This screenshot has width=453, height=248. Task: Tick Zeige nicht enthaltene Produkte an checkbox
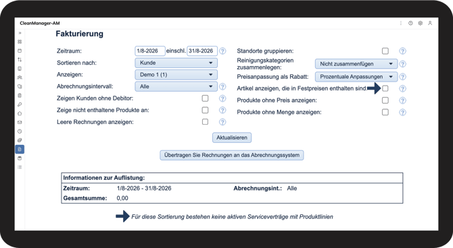coord(205,110)
